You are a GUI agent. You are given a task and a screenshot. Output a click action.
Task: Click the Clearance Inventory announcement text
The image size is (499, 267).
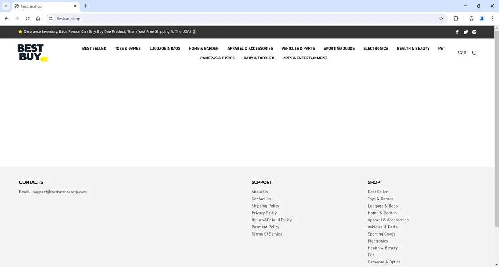107,32
